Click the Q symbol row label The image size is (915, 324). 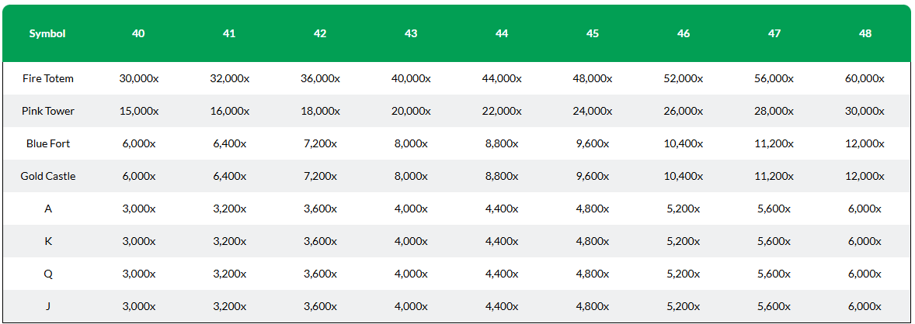pyautogui.click(x=48, y=274)
